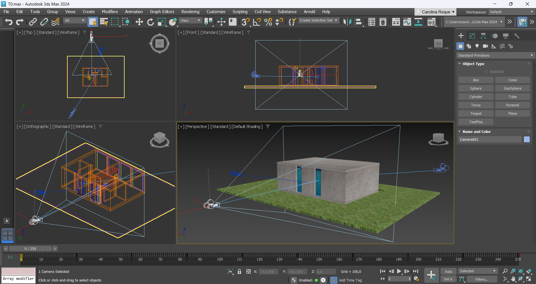Select the Move tool in toolbar

pyautogui.click(x=139, y=22)
